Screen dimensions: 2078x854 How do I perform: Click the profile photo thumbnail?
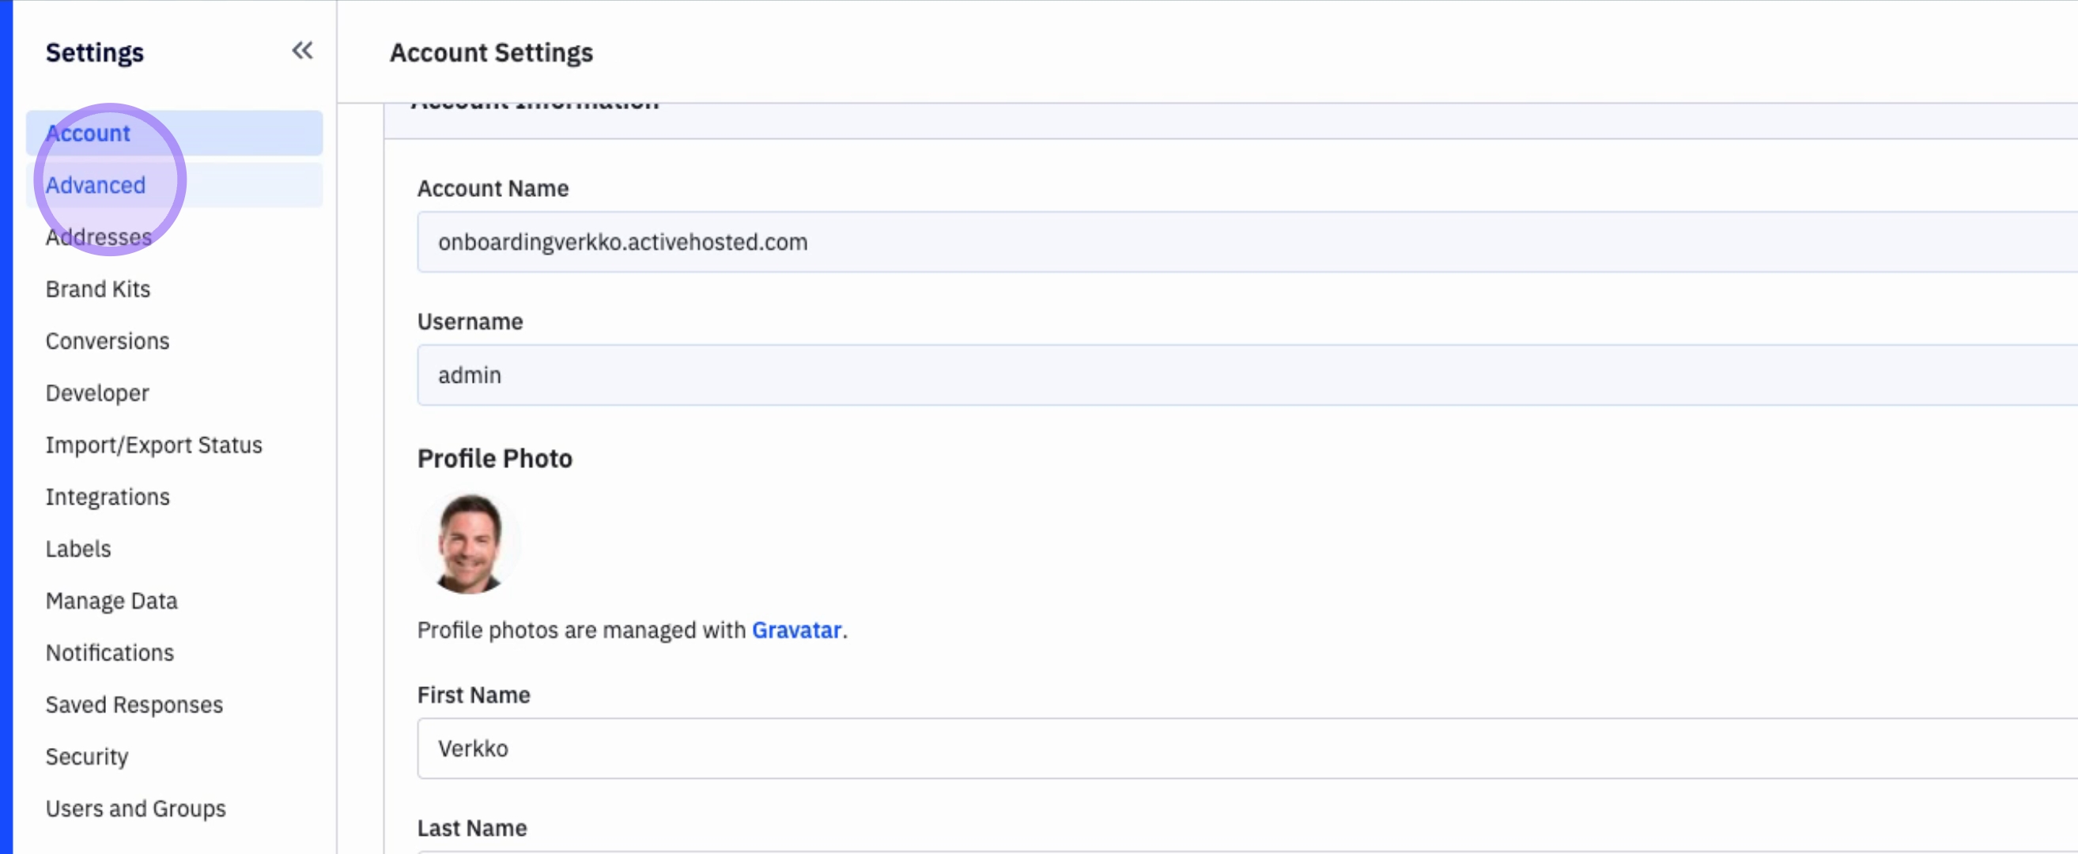469,543
